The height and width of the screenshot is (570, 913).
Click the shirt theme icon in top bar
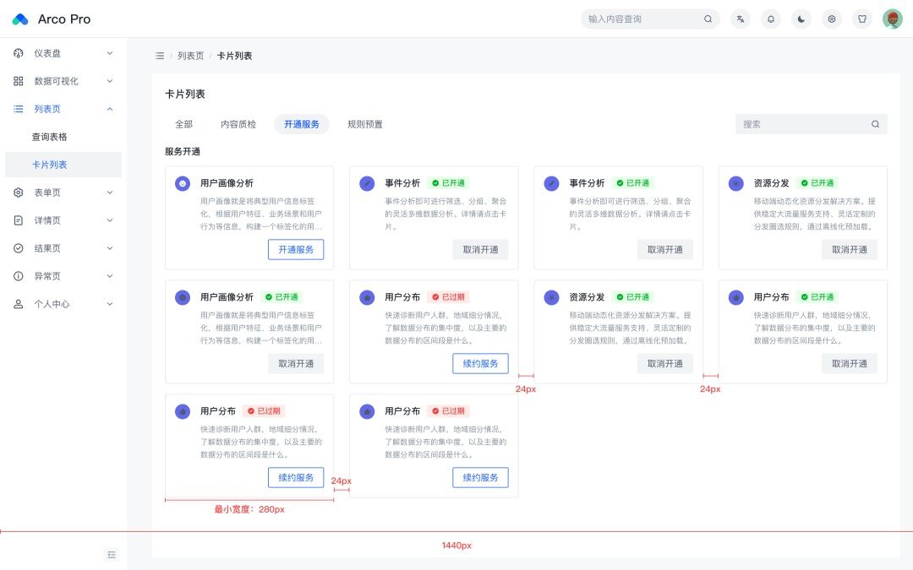(x=862, y=19)
